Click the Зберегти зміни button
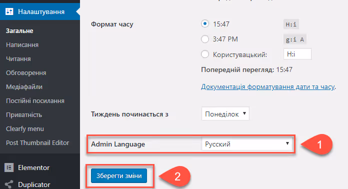 point(119,175)
